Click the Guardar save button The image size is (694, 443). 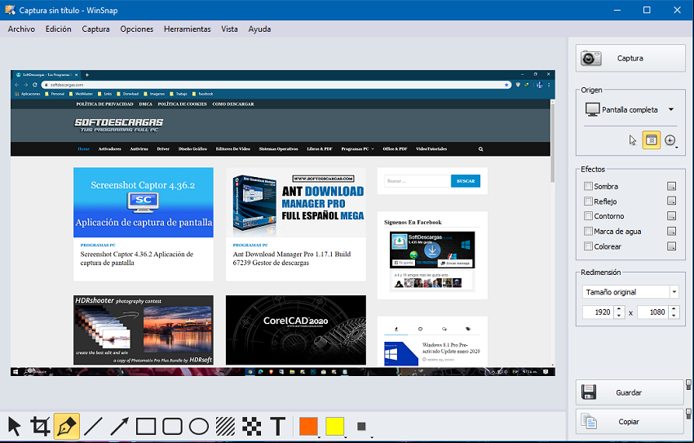630,392
